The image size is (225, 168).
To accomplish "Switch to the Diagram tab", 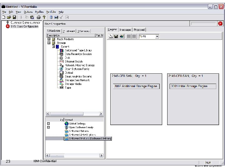I will 112,30.
